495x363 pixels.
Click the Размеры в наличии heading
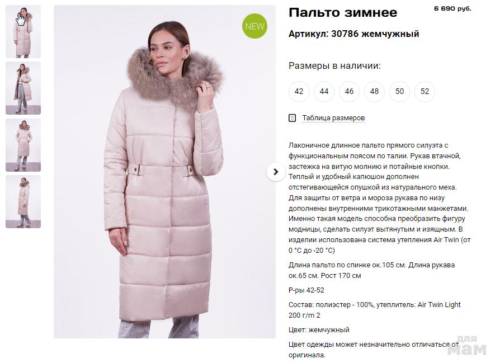tap(334, 65)
